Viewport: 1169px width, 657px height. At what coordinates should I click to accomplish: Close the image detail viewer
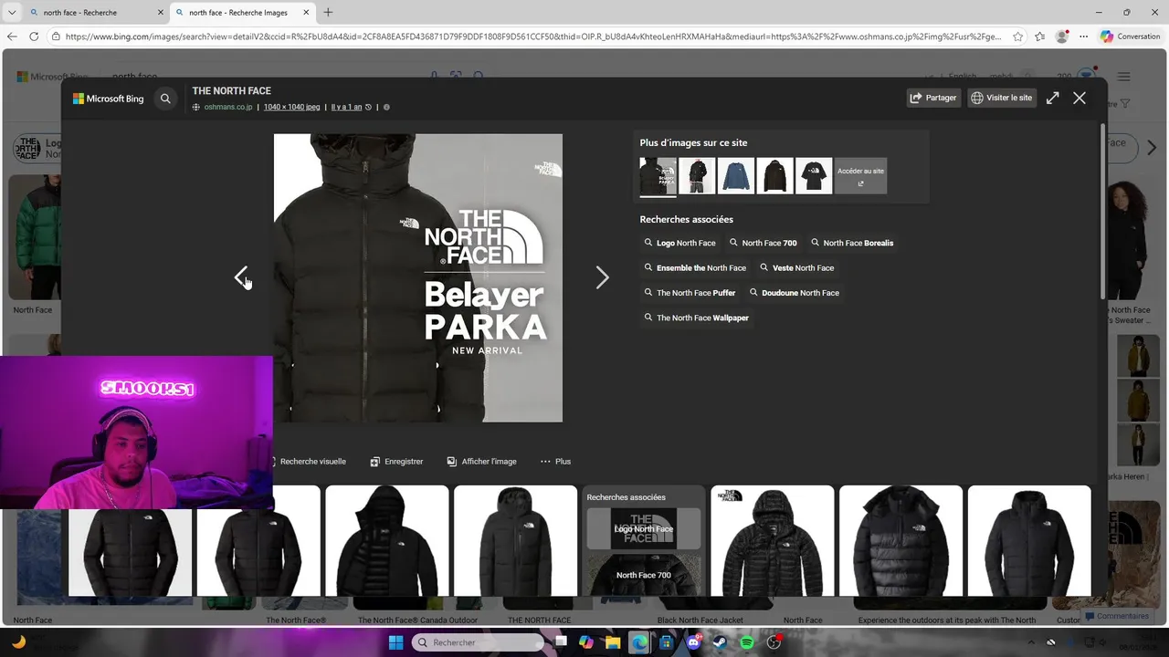pos(1079,98)
